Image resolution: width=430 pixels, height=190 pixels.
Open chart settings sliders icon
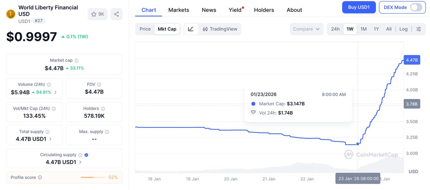point(419,29)
